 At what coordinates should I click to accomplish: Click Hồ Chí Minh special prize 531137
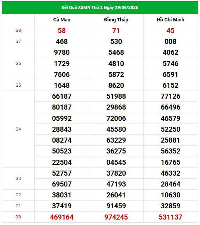170,217
